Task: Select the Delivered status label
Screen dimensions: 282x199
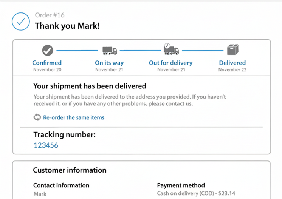Action: point(232,63)
